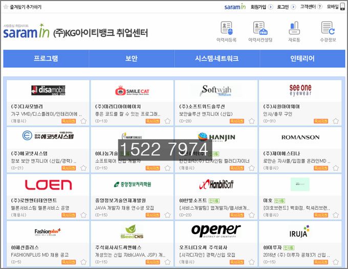
Task: Click the 모바일 link
Action: (x=333, y=7)
